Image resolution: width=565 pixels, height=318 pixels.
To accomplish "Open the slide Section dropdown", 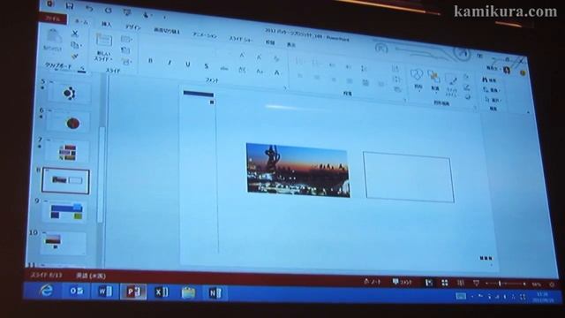I will tap(126, 62).
